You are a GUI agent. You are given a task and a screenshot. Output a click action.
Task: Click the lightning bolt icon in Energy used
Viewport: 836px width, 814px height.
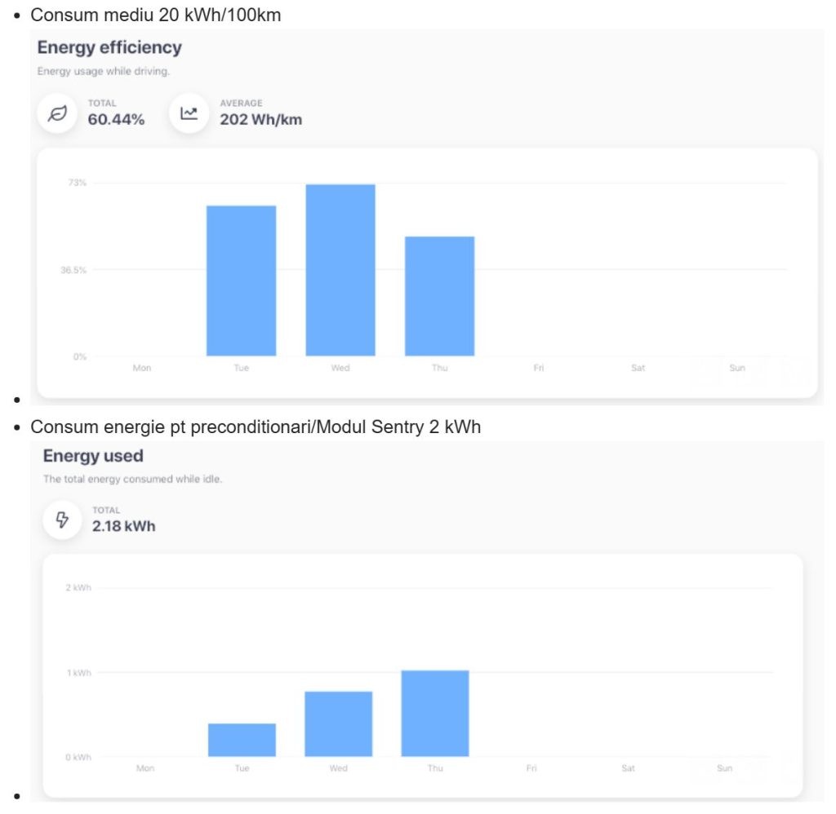pyautogui.click(x=63, y=520)
